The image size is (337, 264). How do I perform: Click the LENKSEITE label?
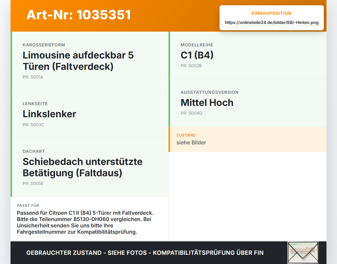pos(35,104)
